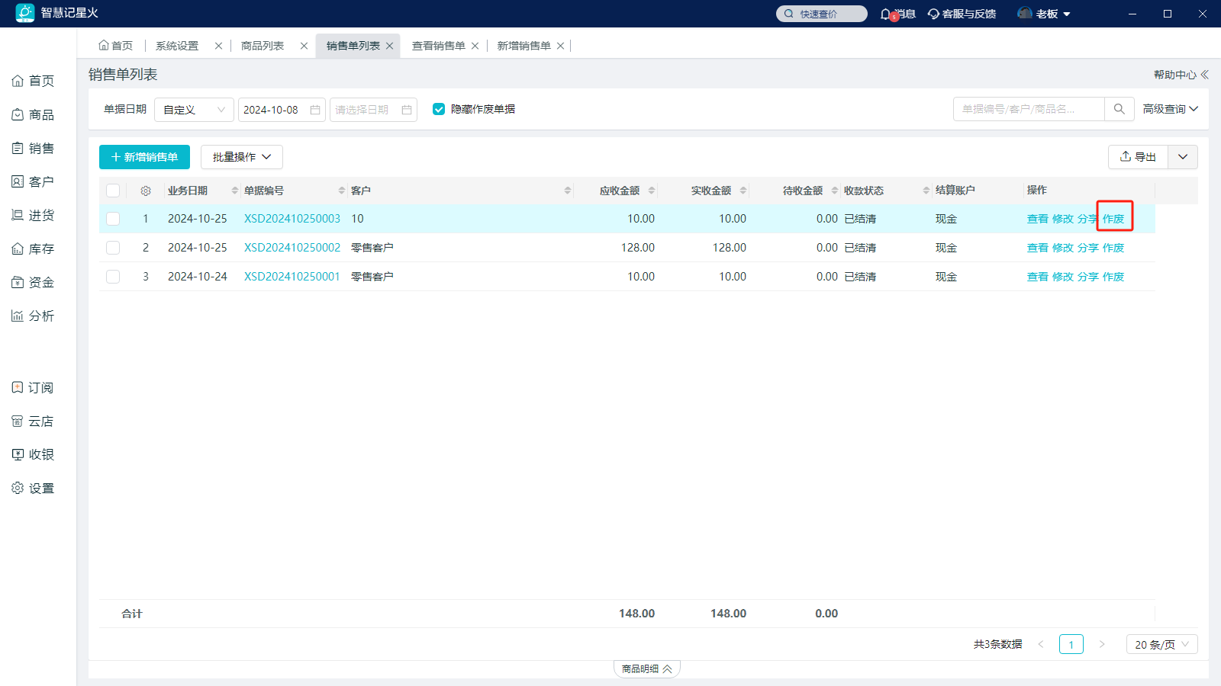Open order XSD202410250001 link
This screenshot has height=686, width=1221.
[292, 277]
